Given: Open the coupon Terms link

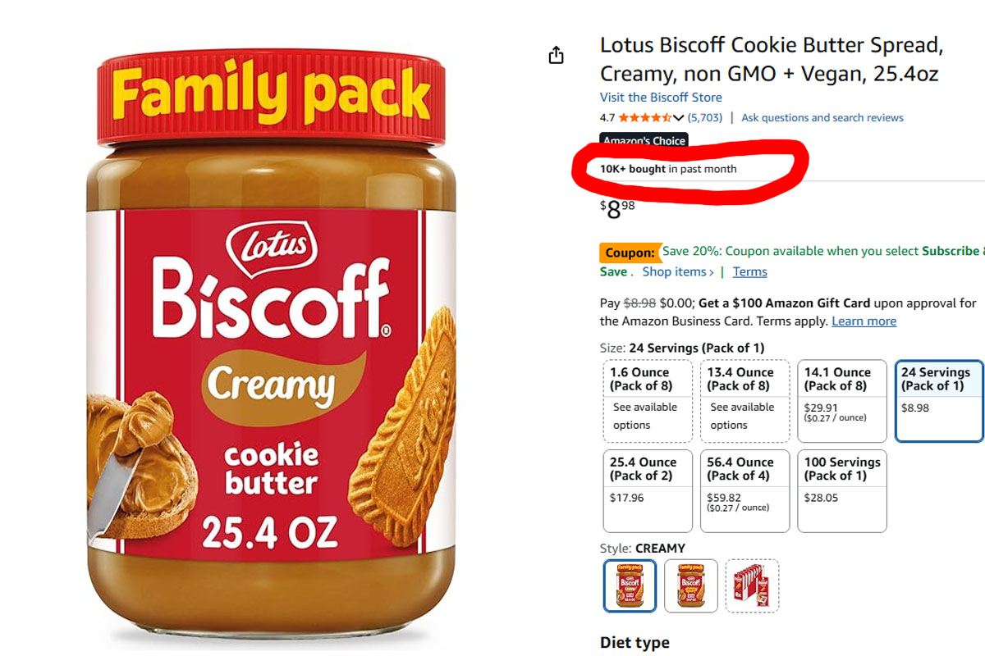Looking at the screenshot, I should pyautogui.click(x=749, y=271).
